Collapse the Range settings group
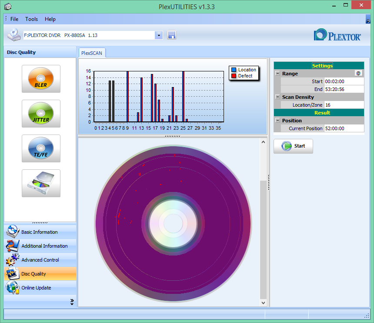Image resolution: width=374 pixels, height=323 pixels. pos(277,73)
